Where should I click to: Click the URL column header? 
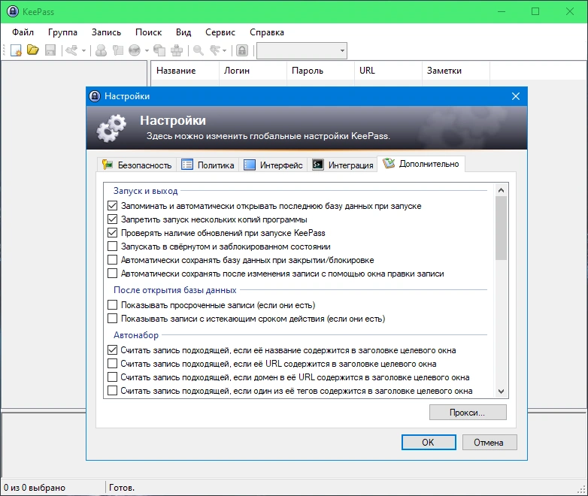coord(389,71)
